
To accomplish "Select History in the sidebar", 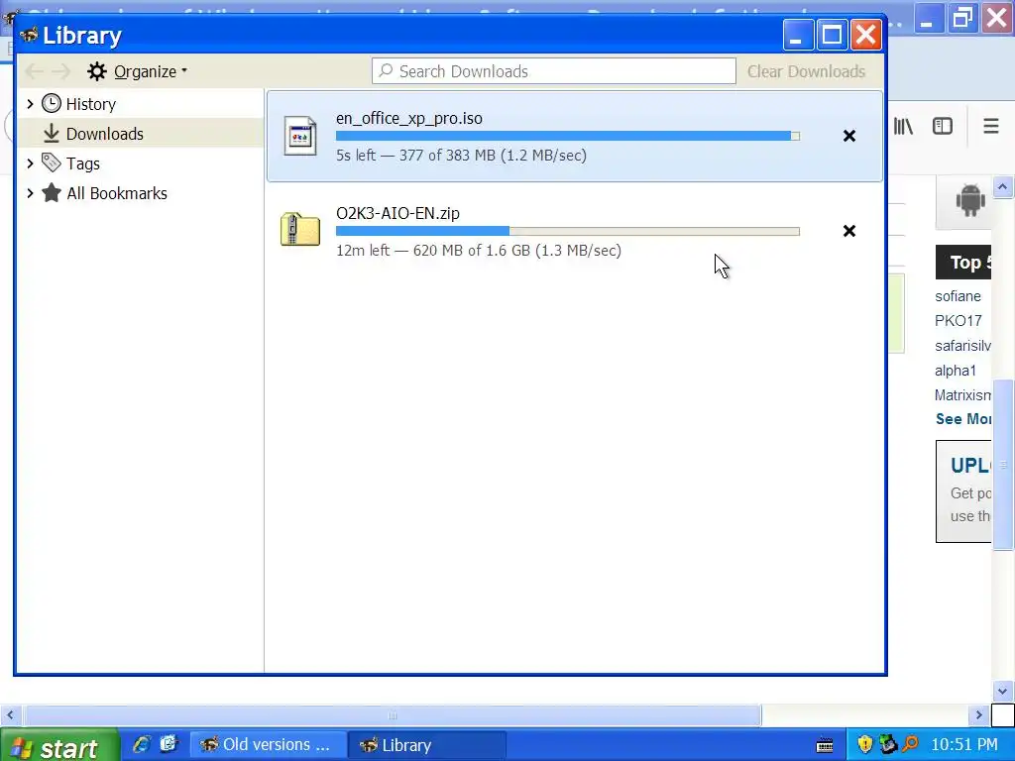I will (90, 104).
